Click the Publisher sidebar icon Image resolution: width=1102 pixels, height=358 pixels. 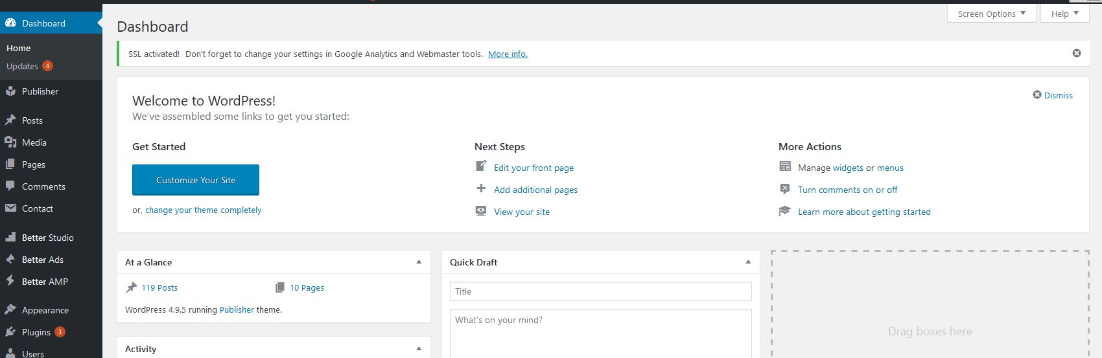tap(10, 91)
